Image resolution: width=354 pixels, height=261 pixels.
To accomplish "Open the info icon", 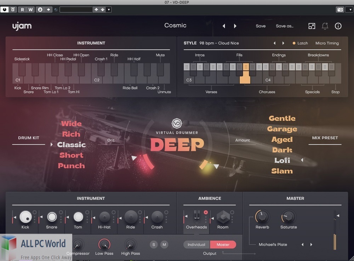I will [x=338, y=26].
